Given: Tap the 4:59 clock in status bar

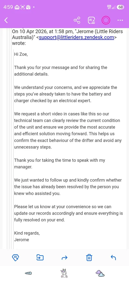Looking at the screenshot, I should (8, 7).
